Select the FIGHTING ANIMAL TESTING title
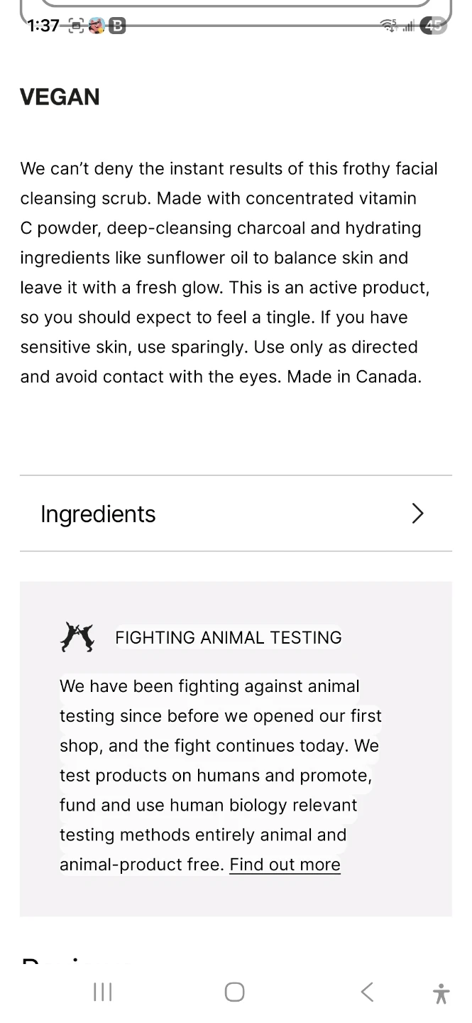 click(x=229, y=637)
